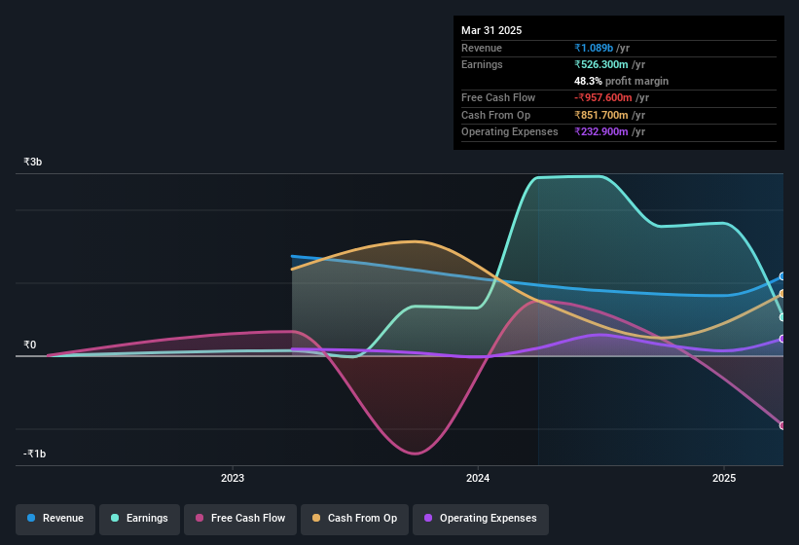The image size is (799, 545).
Task: Toggle the Free Cash Flow legend button
Action: pyautogui.click(x=240, y=519)
